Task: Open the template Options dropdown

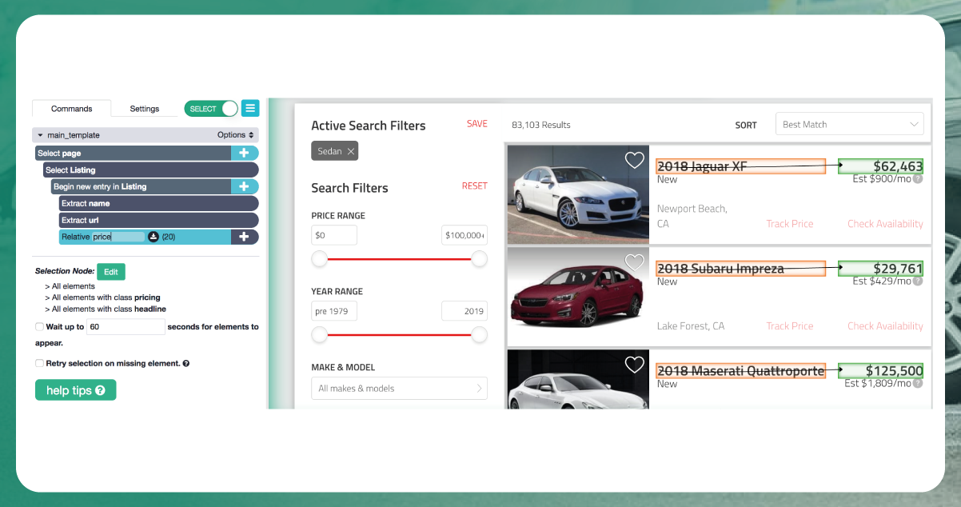Action: tap(236, 135)
